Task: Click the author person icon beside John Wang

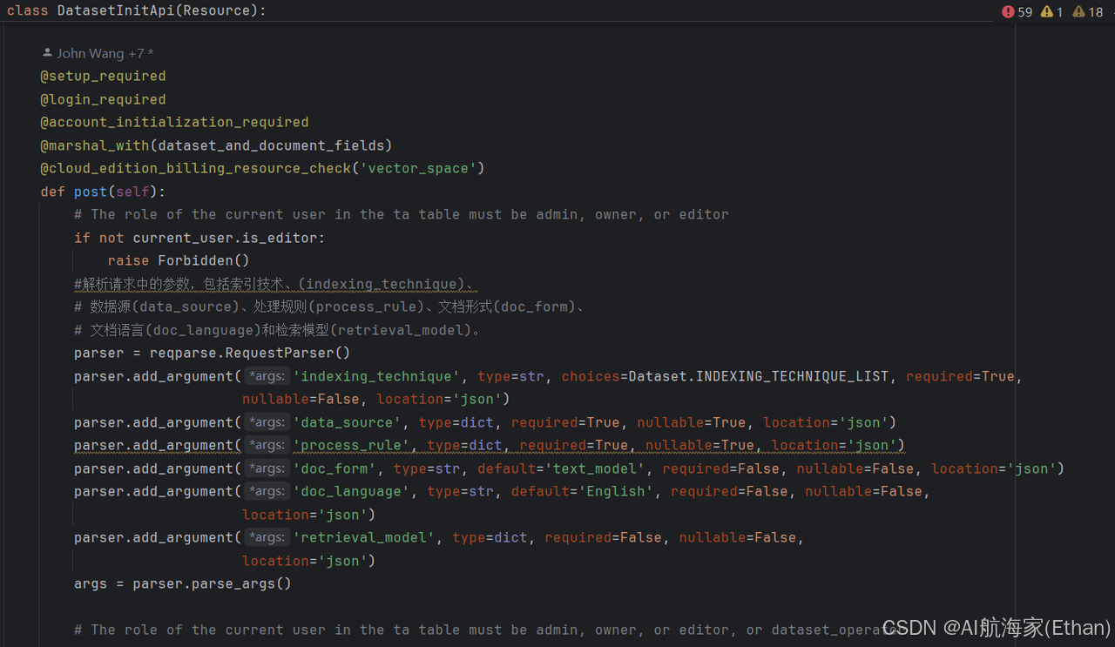Action: 47,53
